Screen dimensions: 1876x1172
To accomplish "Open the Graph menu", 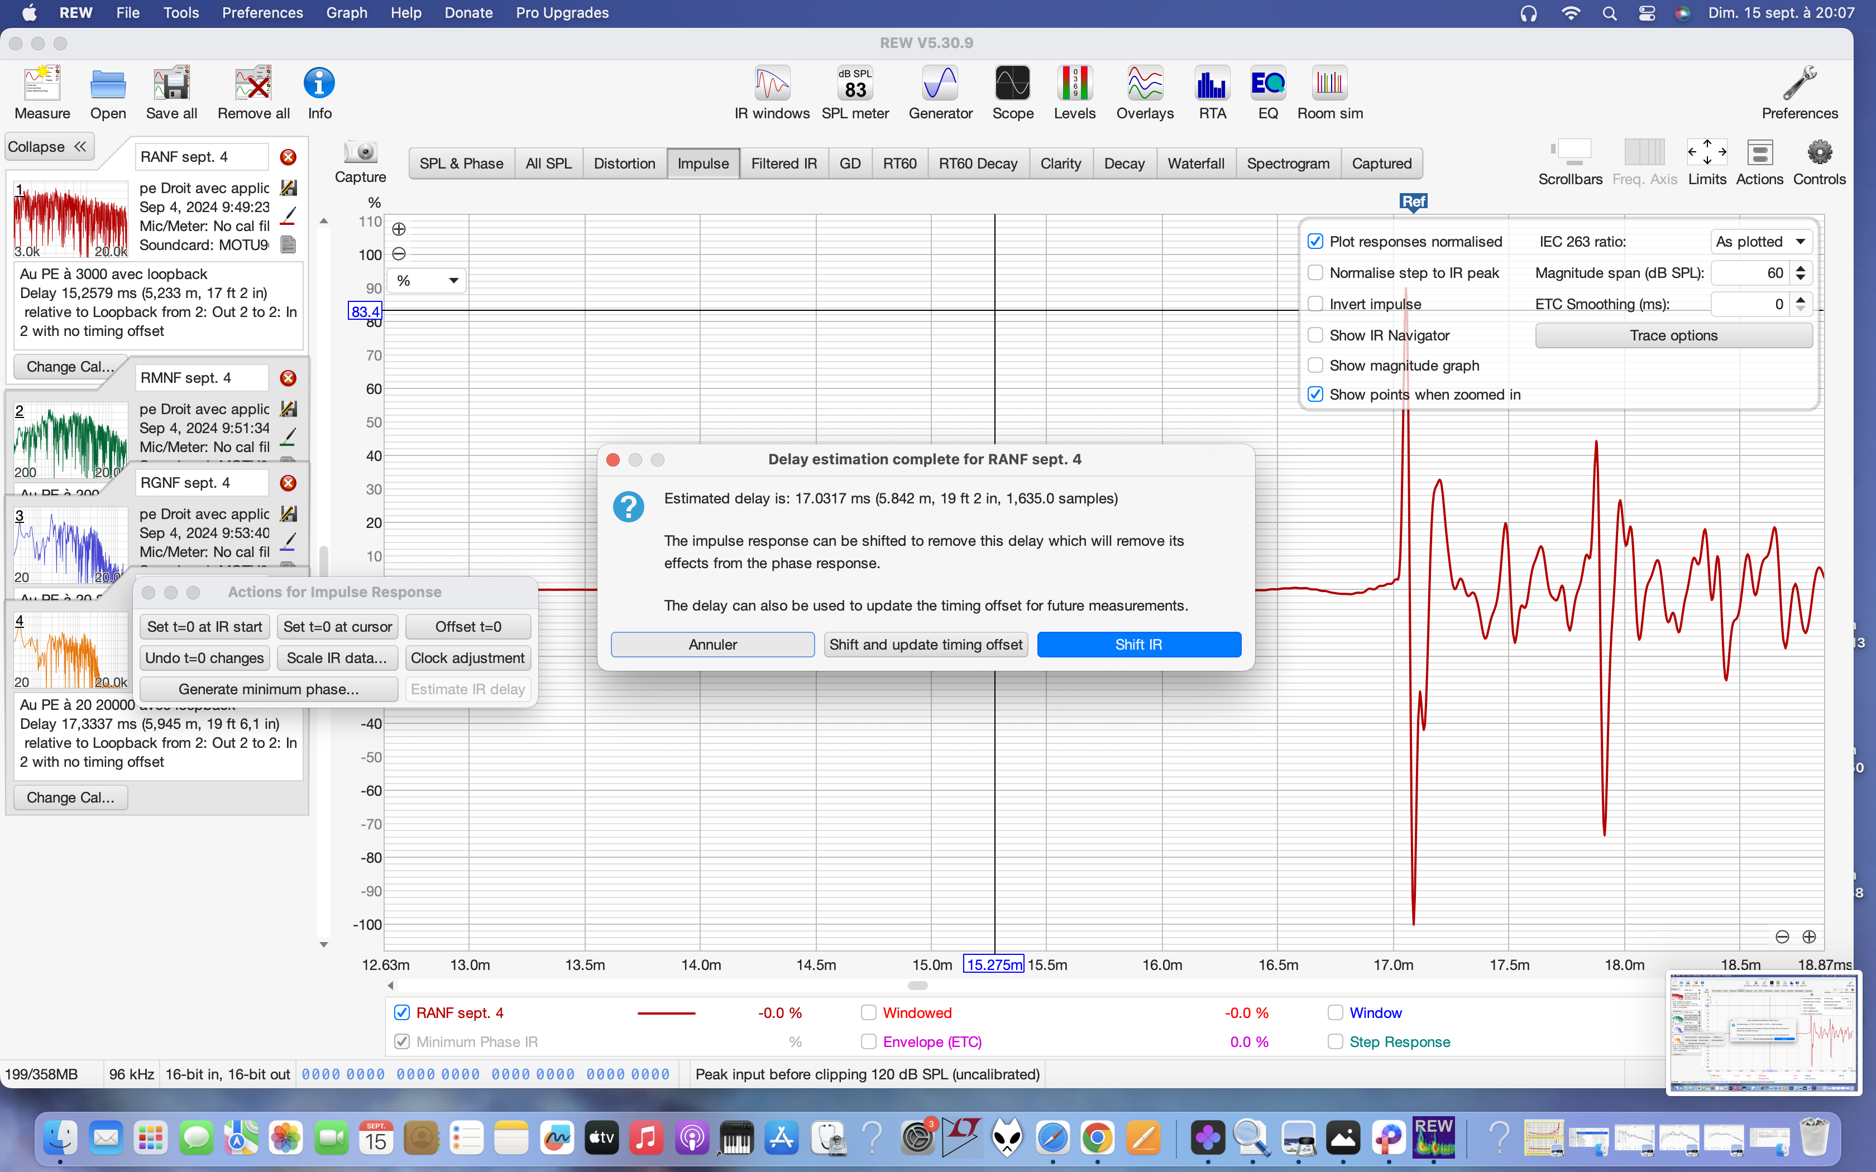I will pyautogui.click(x=347, y=12).
